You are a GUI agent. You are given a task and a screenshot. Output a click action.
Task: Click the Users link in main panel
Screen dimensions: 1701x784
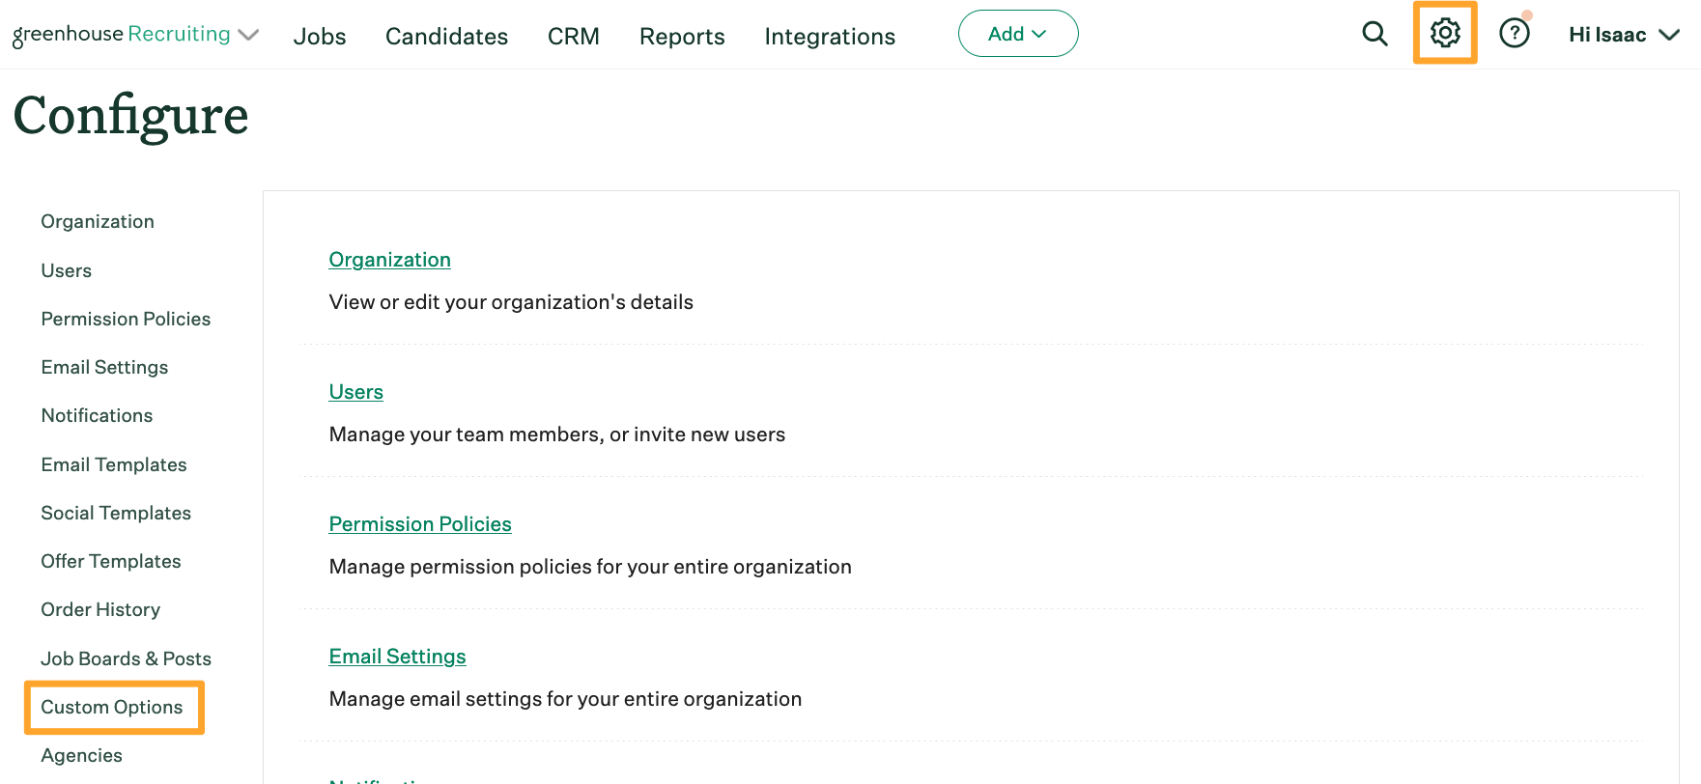tap(355, 392)
